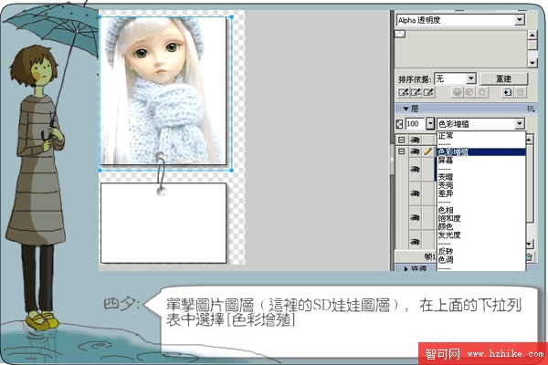Click the doll photo on the canvas
This screenshot has width=548, height=365.
pyautogui.click(x=164, y=91)
